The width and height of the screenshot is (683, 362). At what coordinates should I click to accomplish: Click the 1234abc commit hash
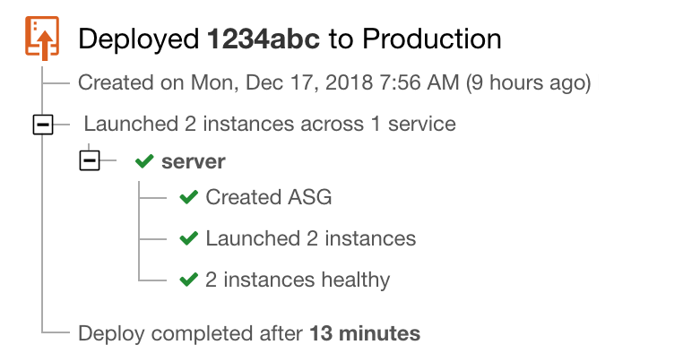pyautogui.click(x=264, y=39)
